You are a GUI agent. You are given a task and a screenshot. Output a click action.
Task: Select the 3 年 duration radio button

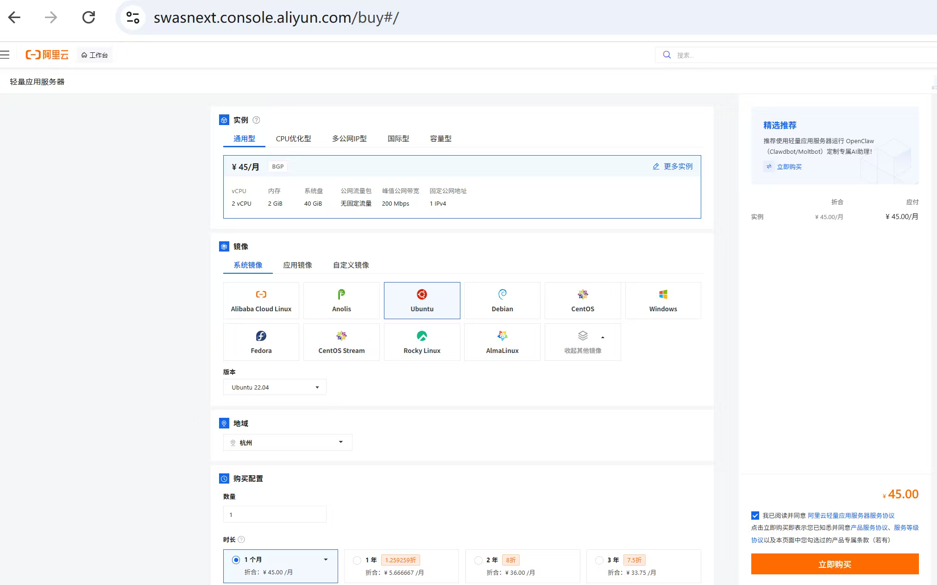coord(599,560)
